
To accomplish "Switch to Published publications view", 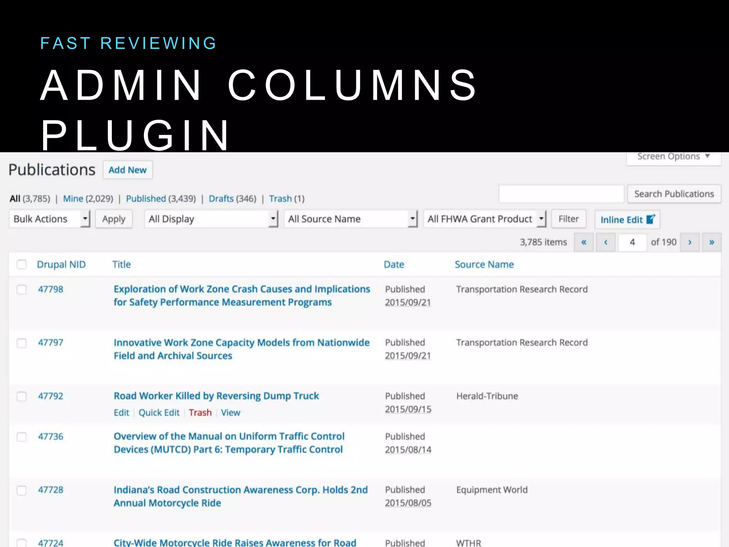I will click(x=146, y=199).
